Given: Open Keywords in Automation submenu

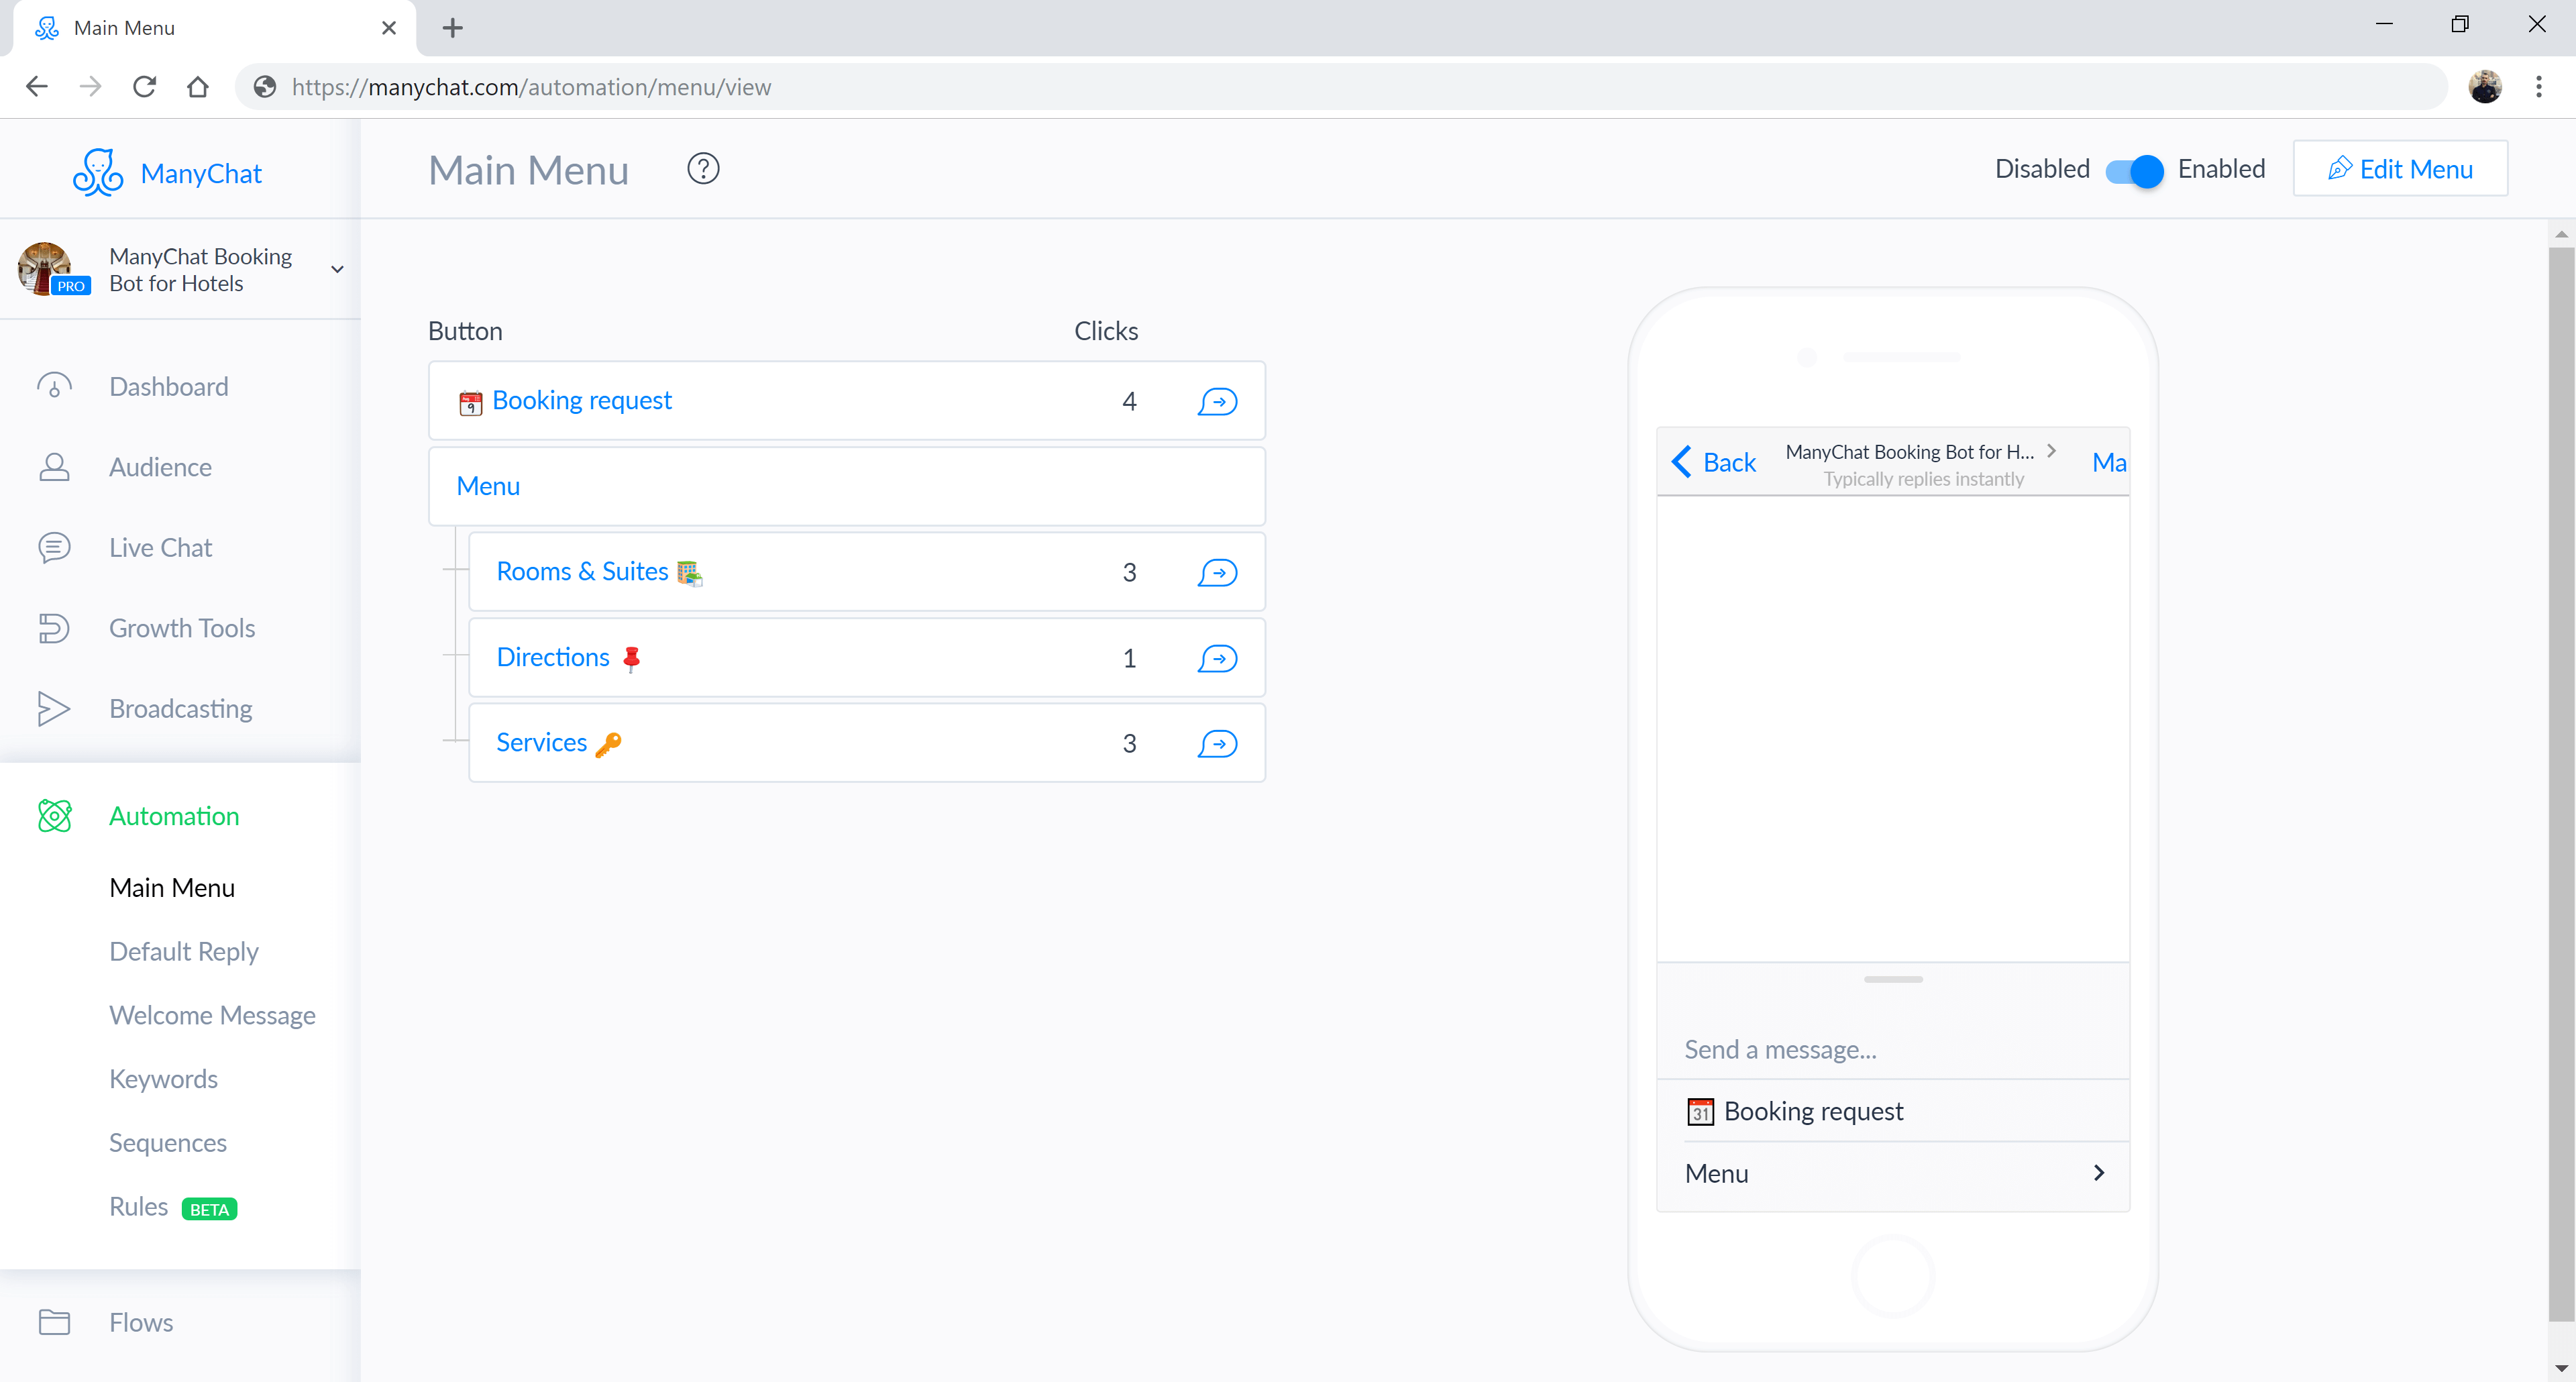Looking at the screenshot, I should [x=163, y=1079].
